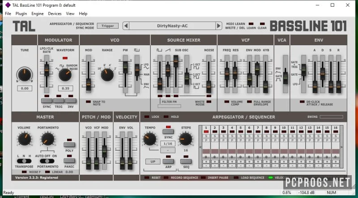Click the VCO MOD slider
358x198 pixels.
click(88, 84)
